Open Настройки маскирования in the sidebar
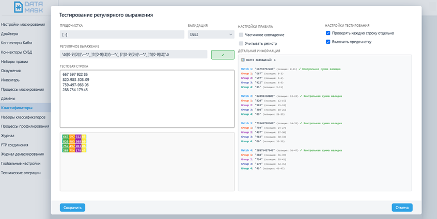Image resolution: width=437 pixels, height=219 pixels. click(23, 24)
